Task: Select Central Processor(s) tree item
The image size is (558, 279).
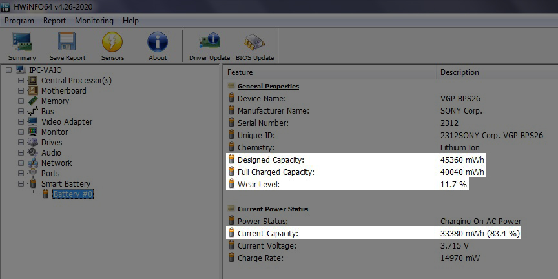Action: click(76, 81)
